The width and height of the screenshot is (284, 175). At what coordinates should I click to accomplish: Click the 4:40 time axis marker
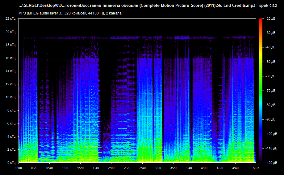coord(235,168)
